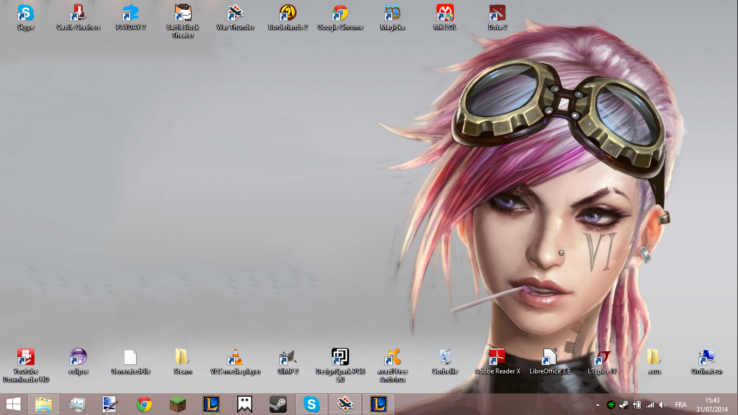Select the Youtube Downloader HD shortcut
The image size is (738, 415).
tap(25, 365)
